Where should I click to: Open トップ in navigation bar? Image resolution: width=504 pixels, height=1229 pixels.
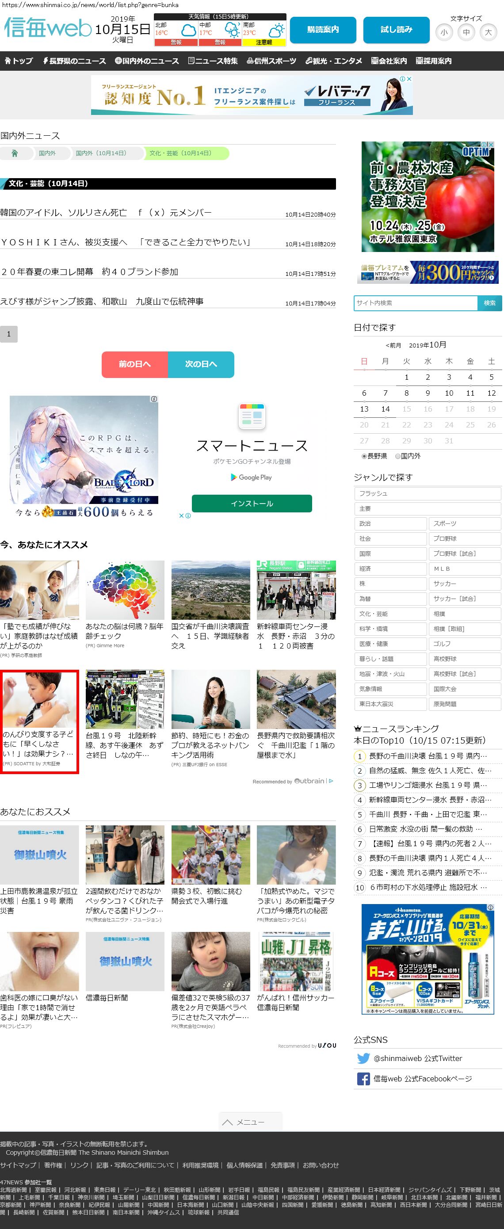[x=19, y=61]
